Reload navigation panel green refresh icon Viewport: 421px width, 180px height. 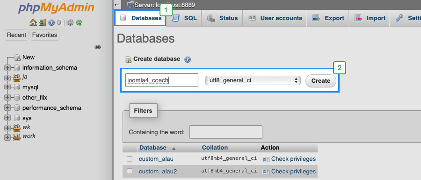coord(79,23)
